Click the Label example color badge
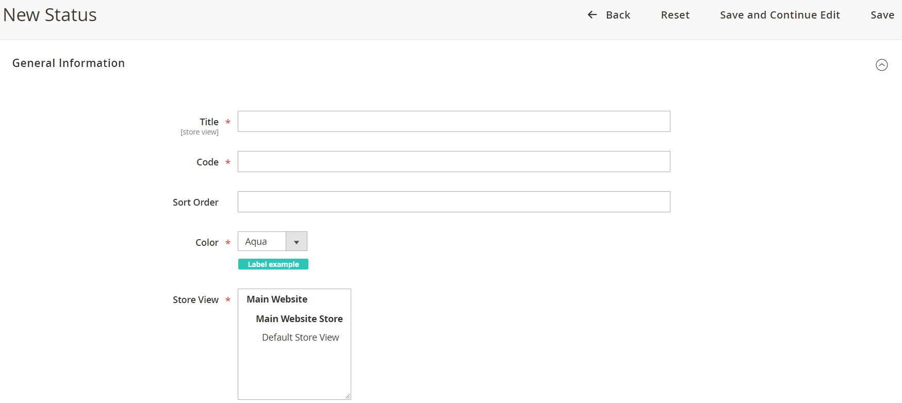This screenshot has height=403, width=902. [273, 264]
